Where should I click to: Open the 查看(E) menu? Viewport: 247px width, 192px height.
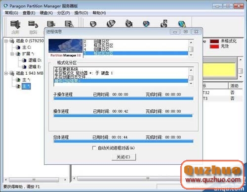(x=29, y=13)
